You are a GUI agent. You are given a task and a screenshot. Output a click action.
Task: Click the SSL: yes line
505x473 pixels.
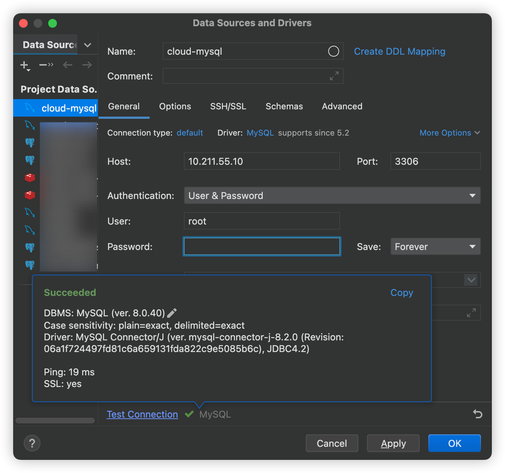[63, 384]
